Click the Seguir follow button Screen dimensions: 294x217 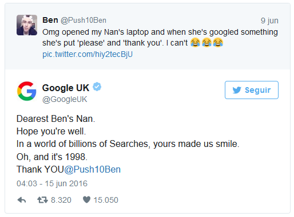pyautogui.click(x=252, y=90)
